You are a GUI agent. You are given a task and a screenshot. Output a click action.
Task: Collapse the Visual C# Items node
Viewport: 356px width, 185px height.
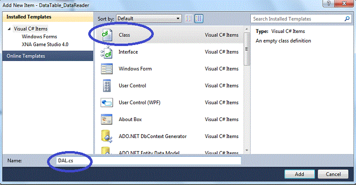9,29
